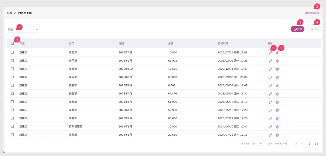Go to the previous page
Image resolution: width=326 pixels, height=156 pixels.
pos(303,144)
